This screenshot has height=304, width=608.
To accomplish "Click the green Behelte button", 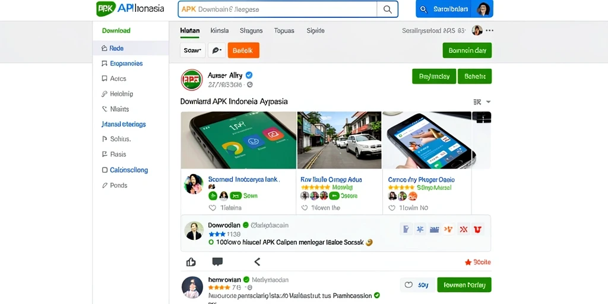I will coord(474,77).
